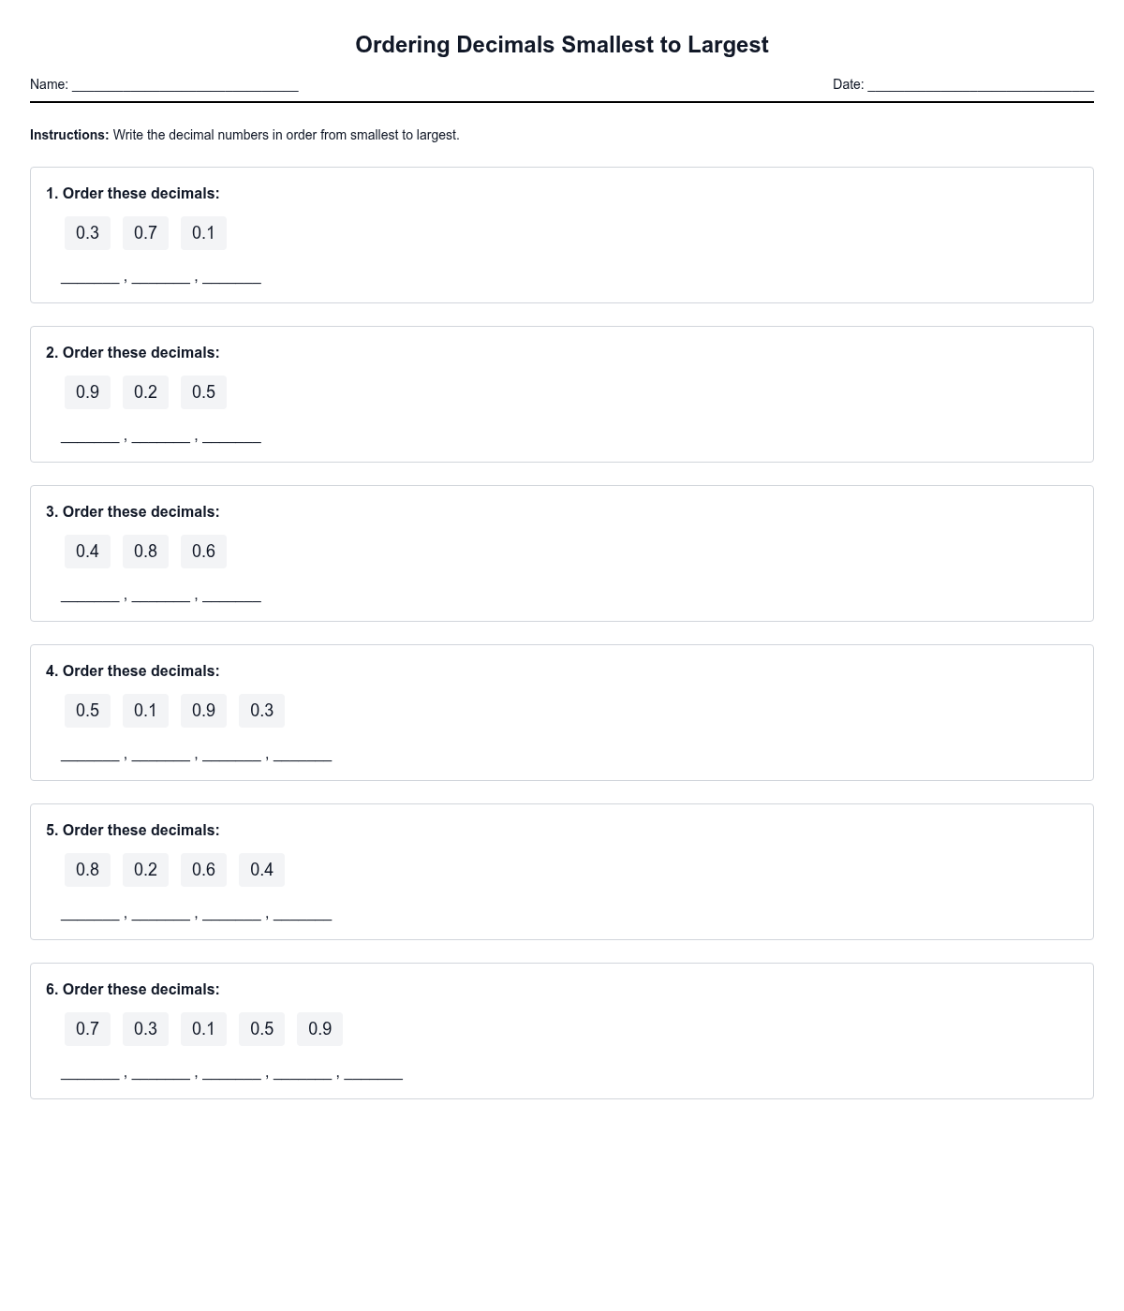The width and height of the screenshot is (1124, 1311).
Task: Click the 0.2 chip in question 2
Action: pyautogui.click(x=145, y=392)
